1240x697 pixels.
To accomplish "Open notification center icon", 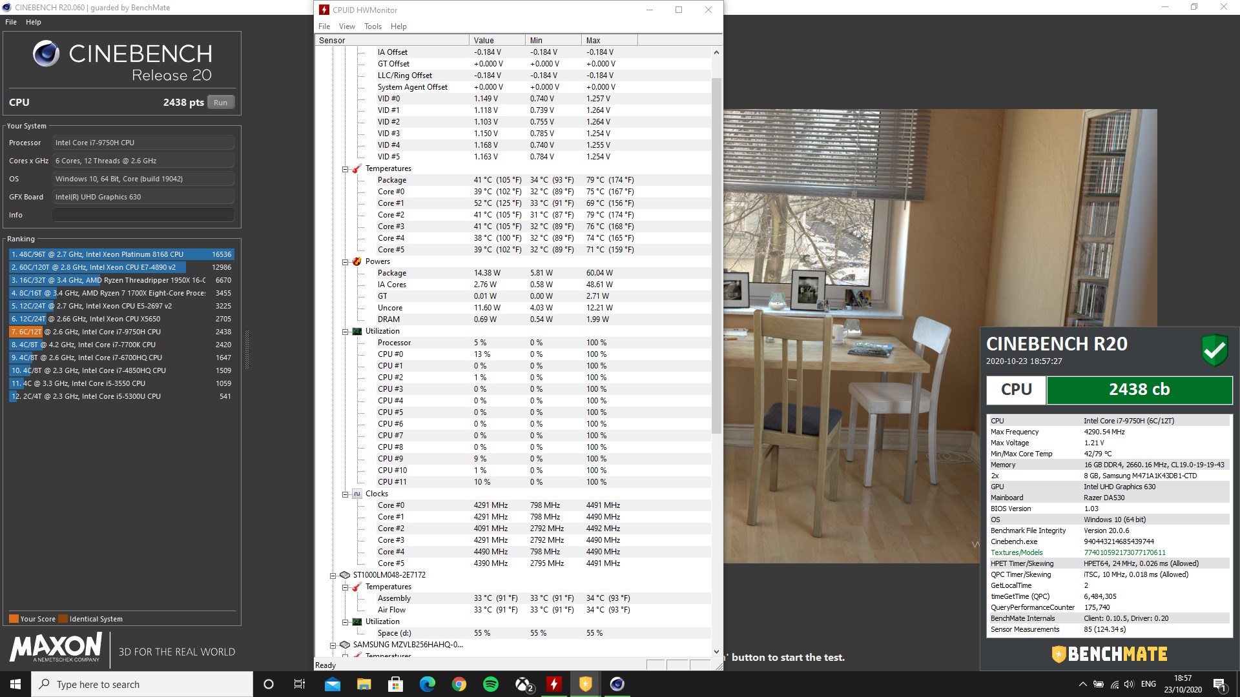I will pos(1220,684).
